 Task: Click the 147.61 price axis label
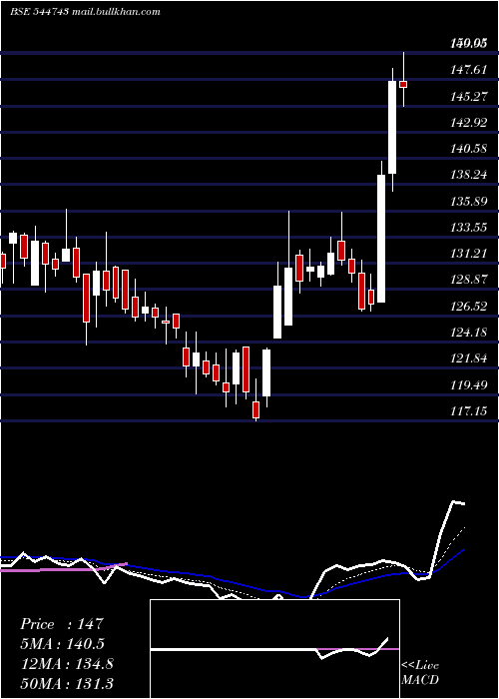(469, 70)
